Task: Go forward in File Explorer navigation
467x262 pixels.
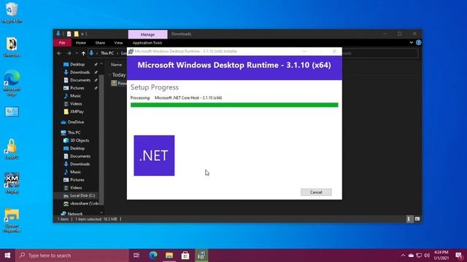Action: point(69,53)
